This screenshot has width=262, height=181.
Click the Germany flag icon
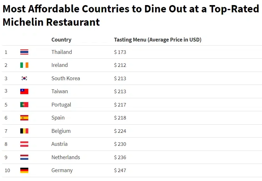point(24,170)
